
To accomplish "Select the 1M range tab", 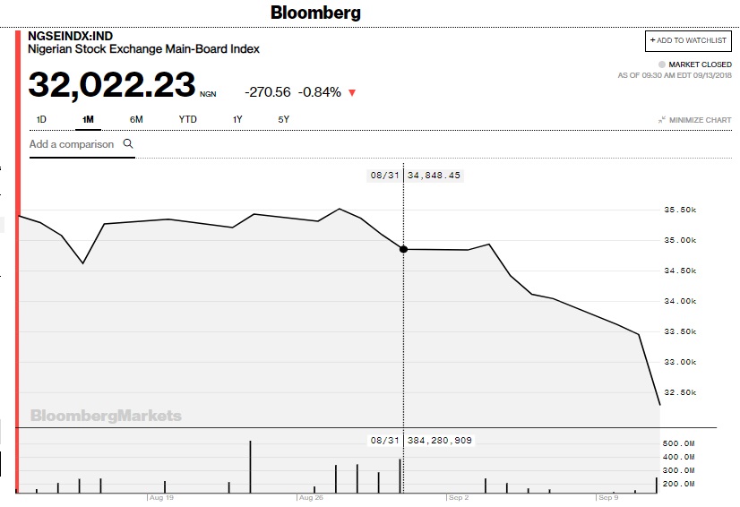I will [x=88, y=119].
